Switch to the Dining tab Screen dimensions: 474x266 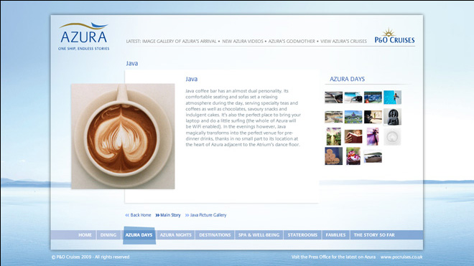pos(108,235)
